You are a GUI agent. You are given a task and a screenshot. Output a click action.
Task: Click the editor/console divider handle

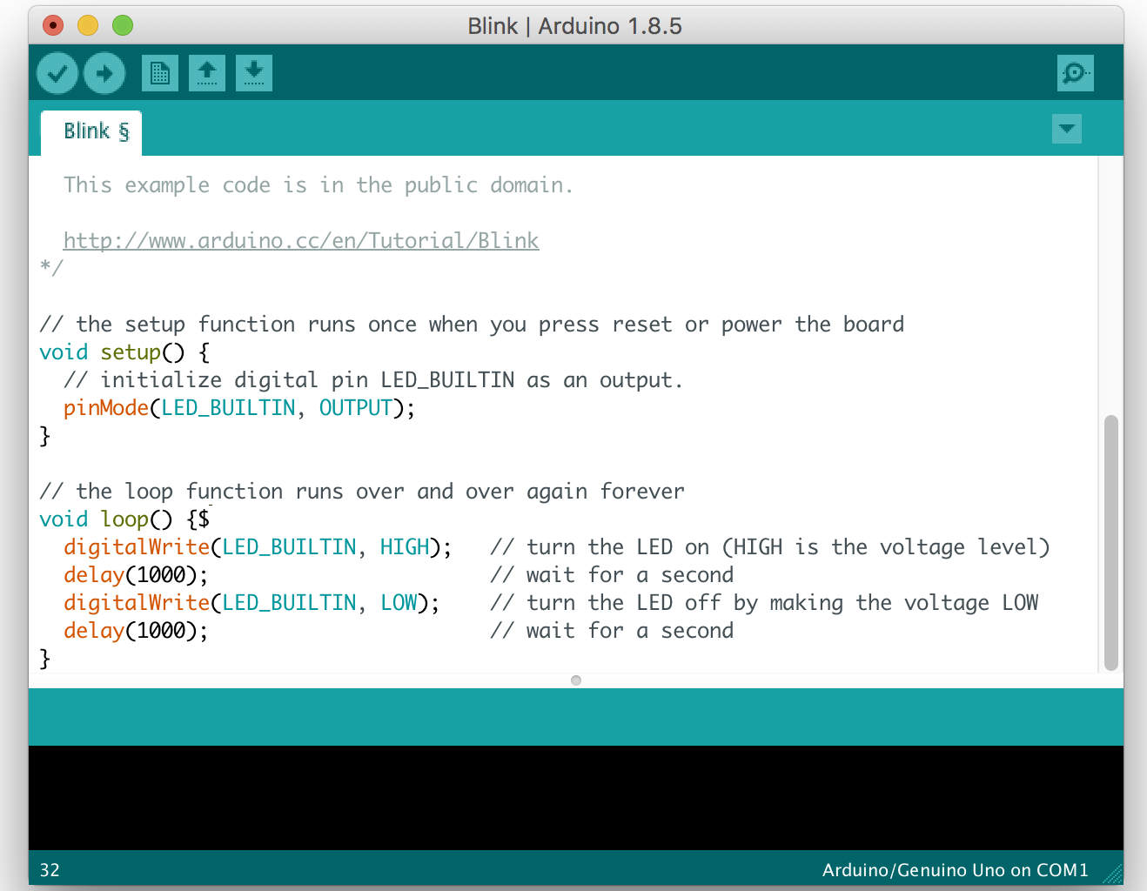coord(576,680)
